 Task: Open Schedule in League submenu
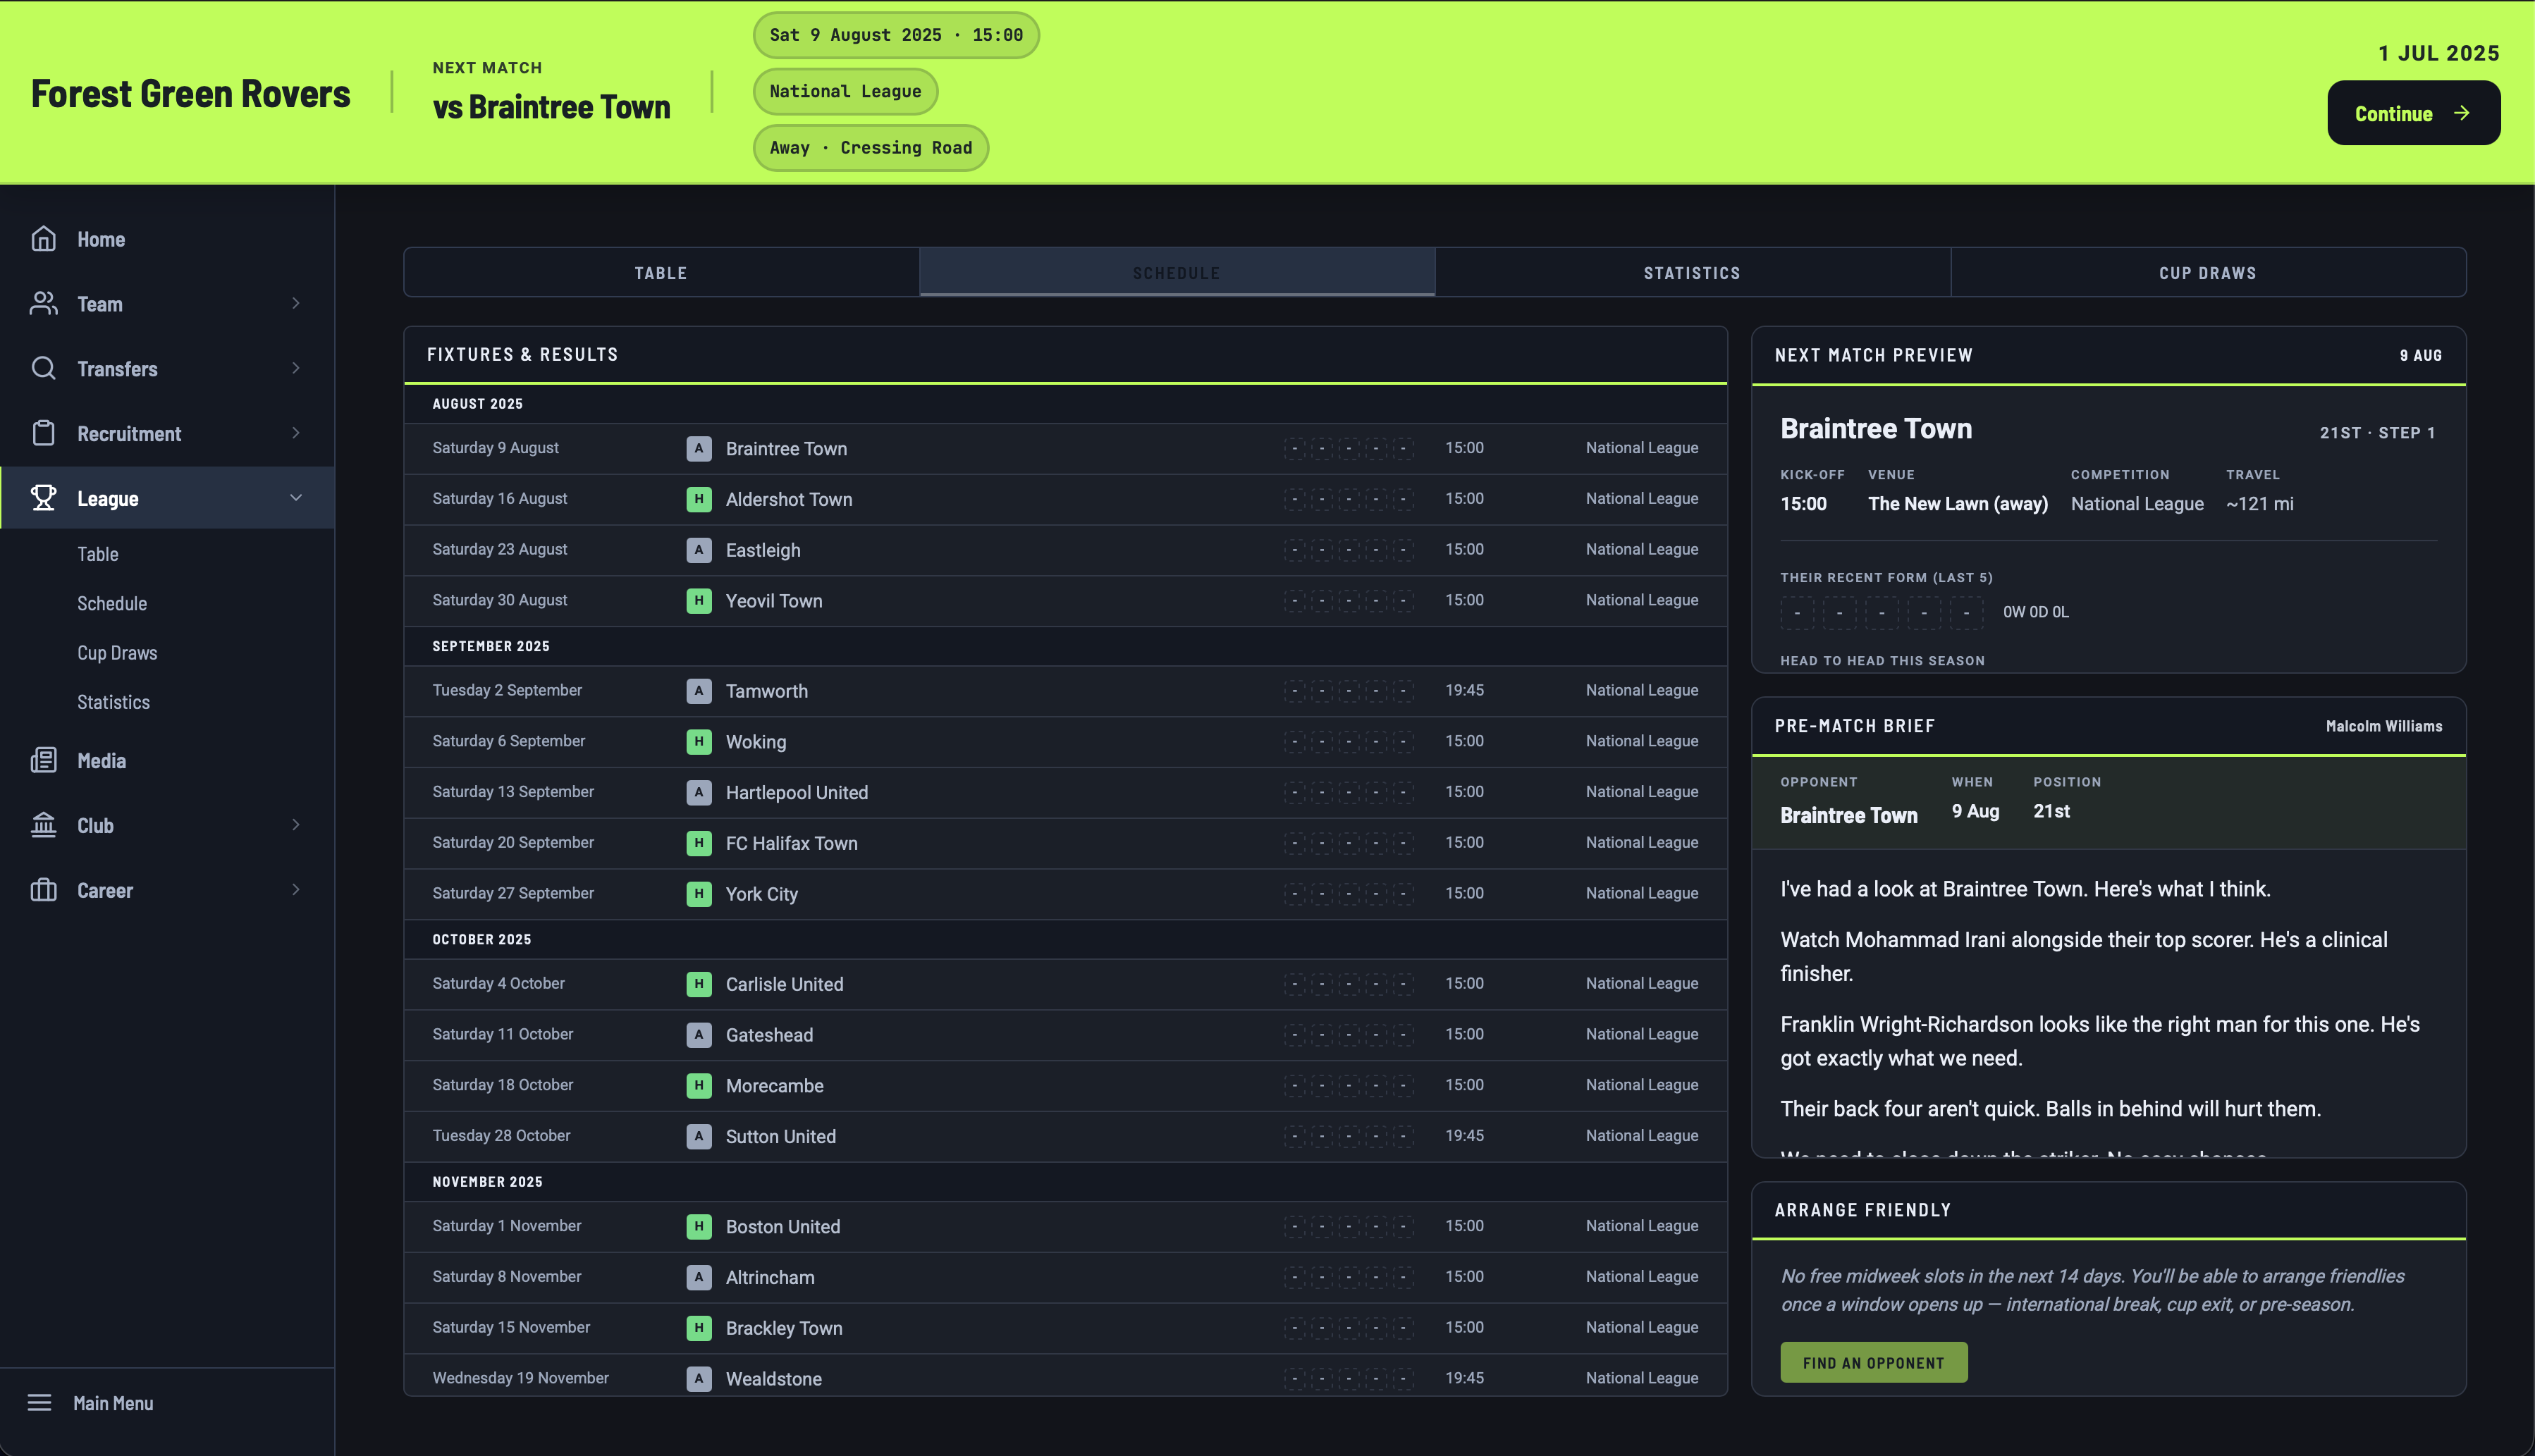(x=112, y=603)
